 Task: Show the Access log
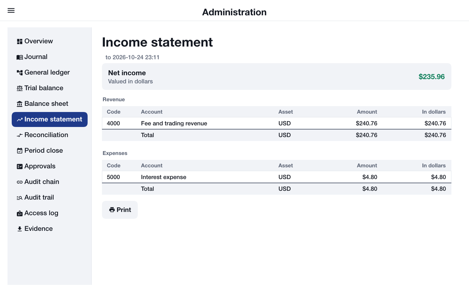(50, 213)
